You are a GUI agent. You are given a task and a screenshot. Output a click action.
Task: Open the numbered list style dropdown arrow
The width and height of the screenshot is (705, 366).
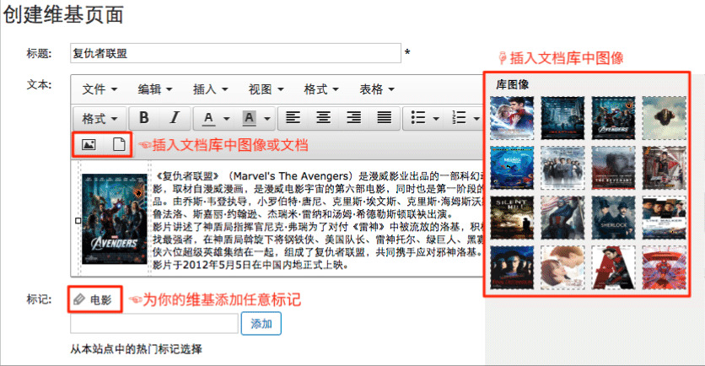[x=476, y=119]
